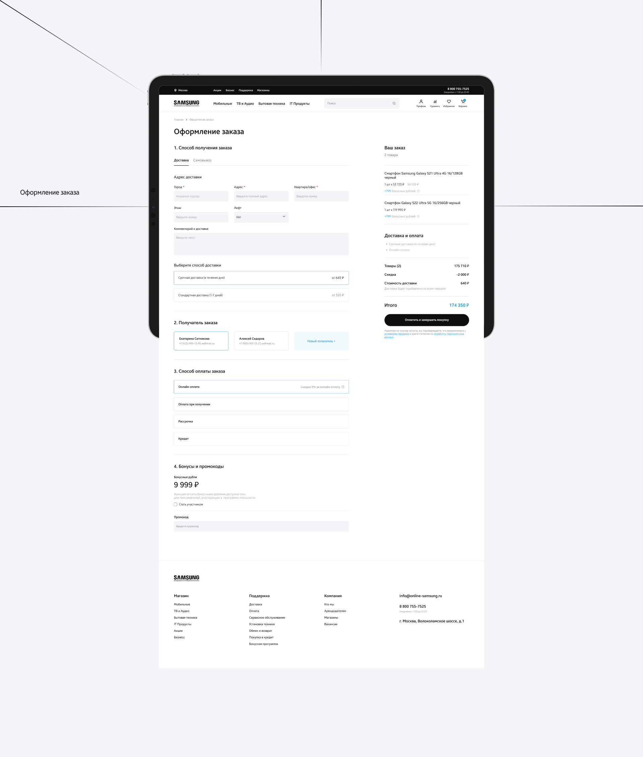
Task: Open the Бытовая техника menu item
Action: (x=272, y=104)
